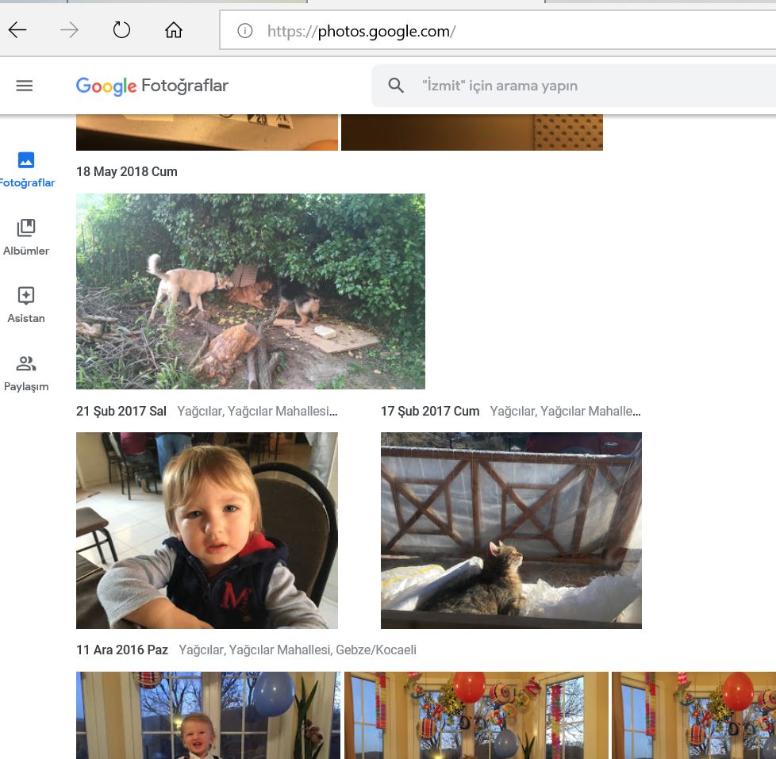Image resolution: width=776 pixels, height=759 pixels.
Task: Click location text next to 21 Şub 2017
Action: click(257, 411)
